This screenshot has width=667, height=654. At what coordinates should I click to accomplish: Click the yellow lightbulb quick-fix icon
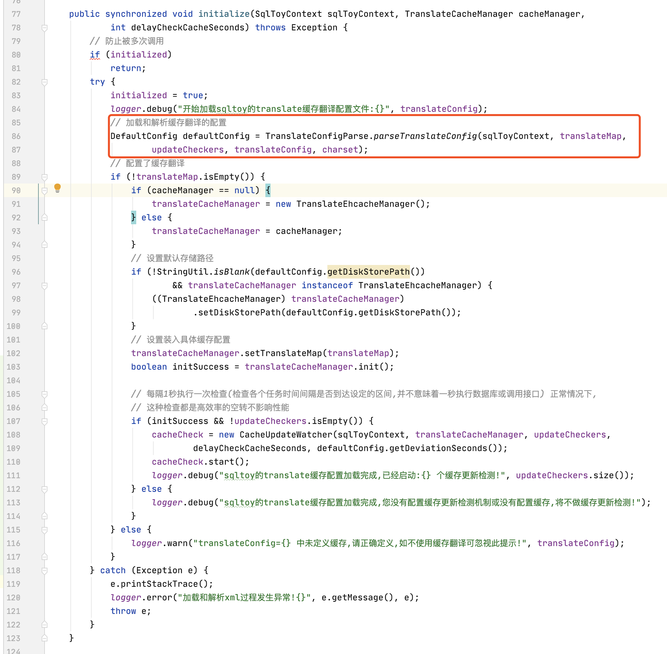pyautogui.click(x=58, y=188)
